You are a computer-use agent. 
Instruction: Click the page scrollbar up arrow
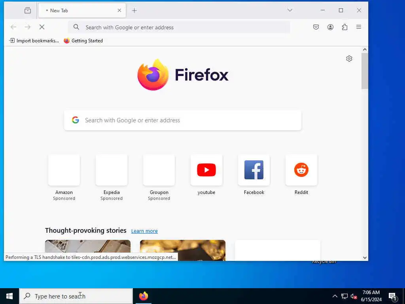365,49
